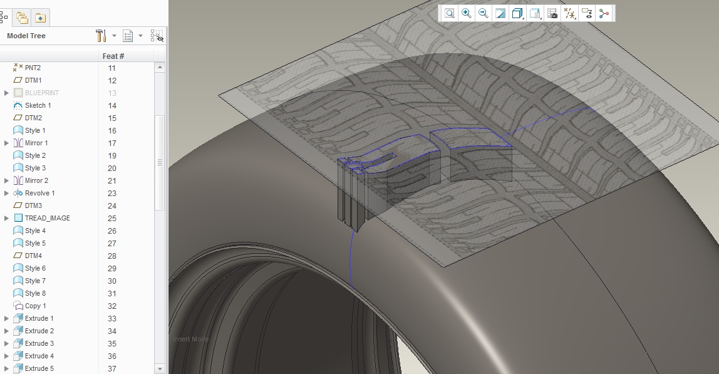The width and height of the screenshot is (719, 374).
Task: Click the Mirror 2 feature icon
Action: coord(18,180)
